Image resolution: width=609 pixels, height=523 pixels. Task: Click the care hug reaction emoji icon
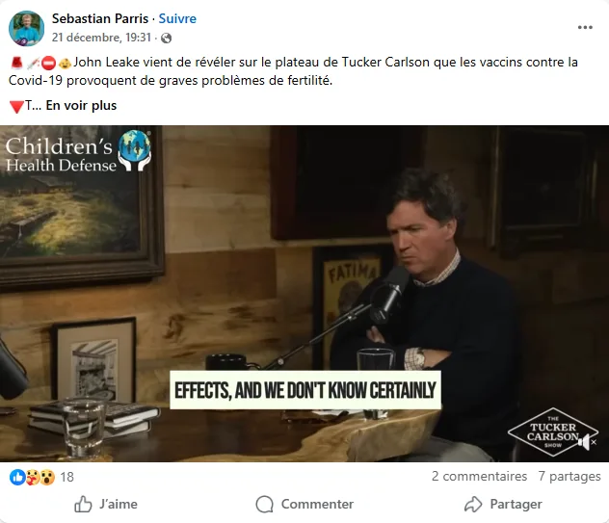tap(33, 477)
